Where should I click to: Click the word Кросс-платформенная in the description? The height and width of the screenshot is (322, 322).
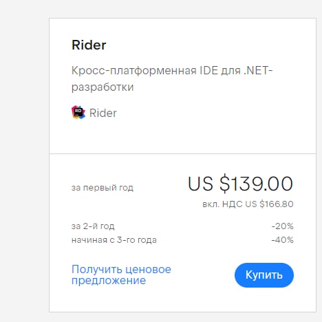pos(134,70)
